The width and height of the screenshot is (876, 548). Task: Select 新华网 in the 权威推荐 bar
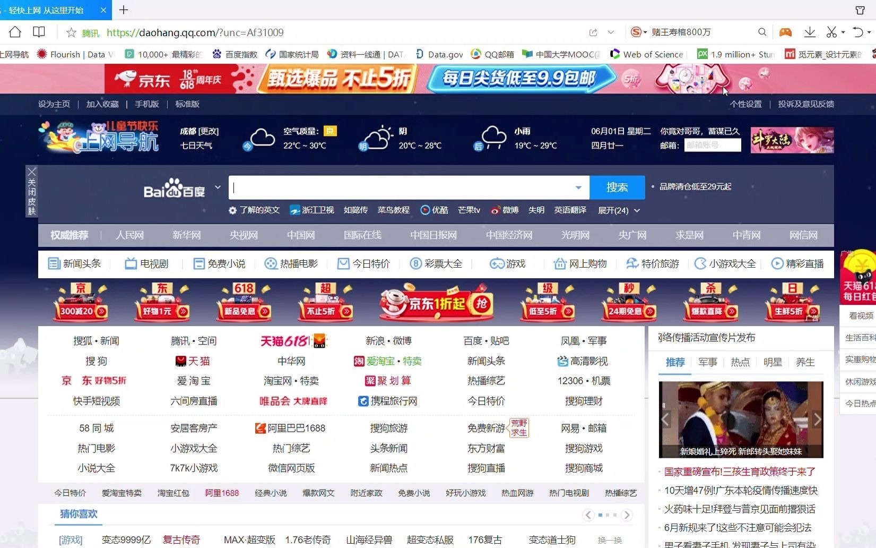pos(187,235)
